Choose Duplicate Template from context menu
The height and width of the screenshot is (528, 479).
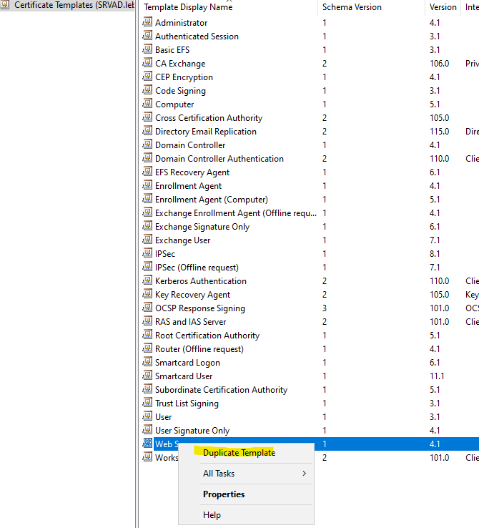click(x=239, y=453)
